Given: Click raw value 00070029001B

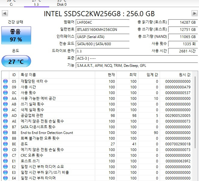Looking at the screenshot, I should click(178, 144).
